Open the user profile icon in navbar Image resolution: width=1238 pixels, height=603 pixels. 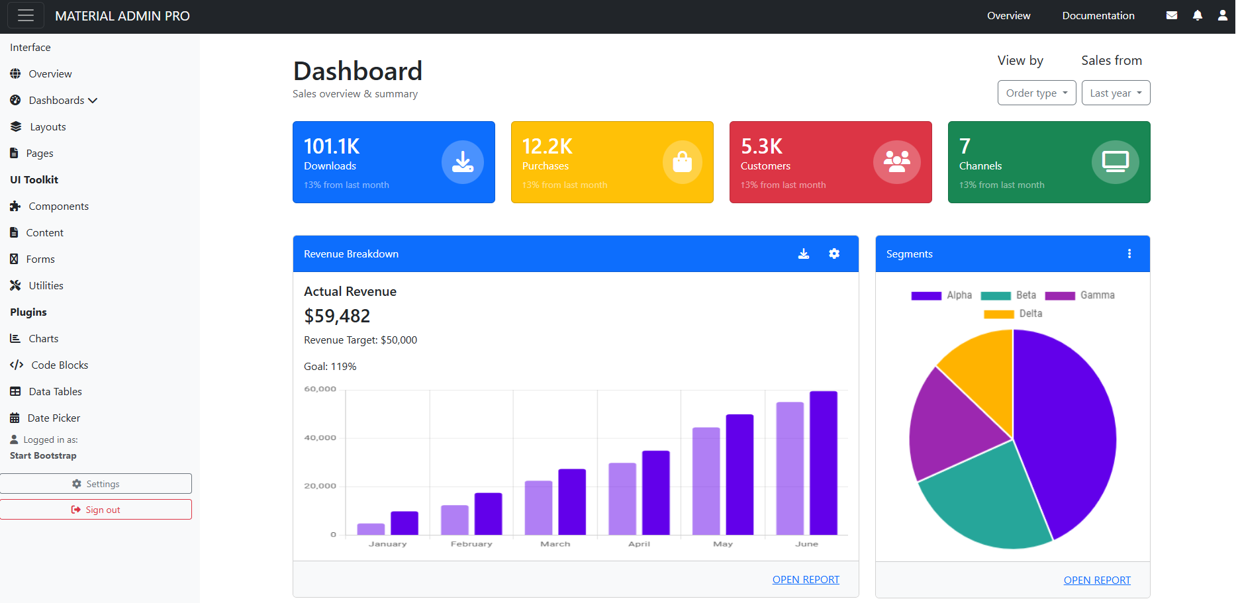click(x=1223, y=15)
